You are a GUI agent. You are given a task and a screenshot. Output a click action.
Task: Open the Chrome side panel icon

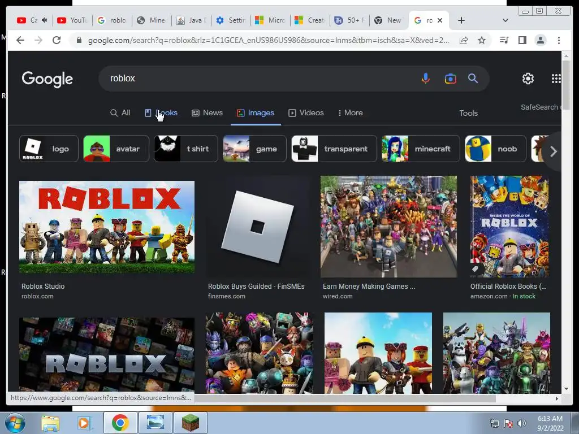pyautogui.click(x=522, y=40)
